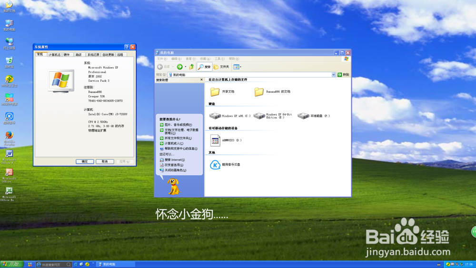Select the 回收站 recycle bin icon
The height and width of the screenshot is (268, 476).
click(x=9, y=62)
